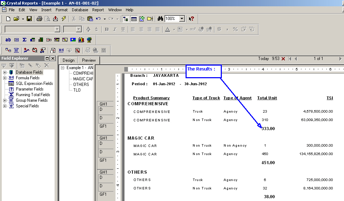This screenshot has width=344, height=201.
Task: Select Parameter Fields in Field Explorer
Action: click(x=30, y=89)
